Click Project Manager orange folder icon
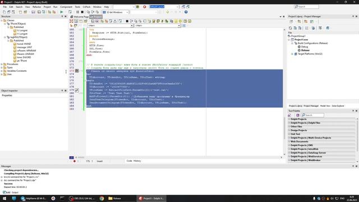This screenshot has width=359, height=202. point(306,21)
